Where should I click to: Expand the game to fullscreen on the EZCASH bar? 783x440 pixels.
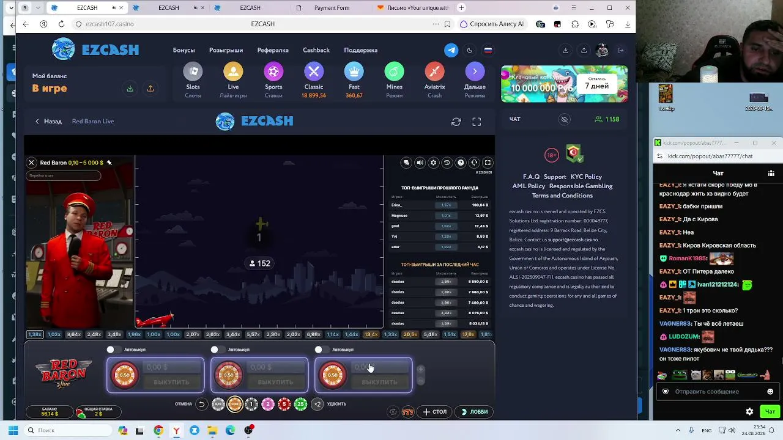point(477,122)
